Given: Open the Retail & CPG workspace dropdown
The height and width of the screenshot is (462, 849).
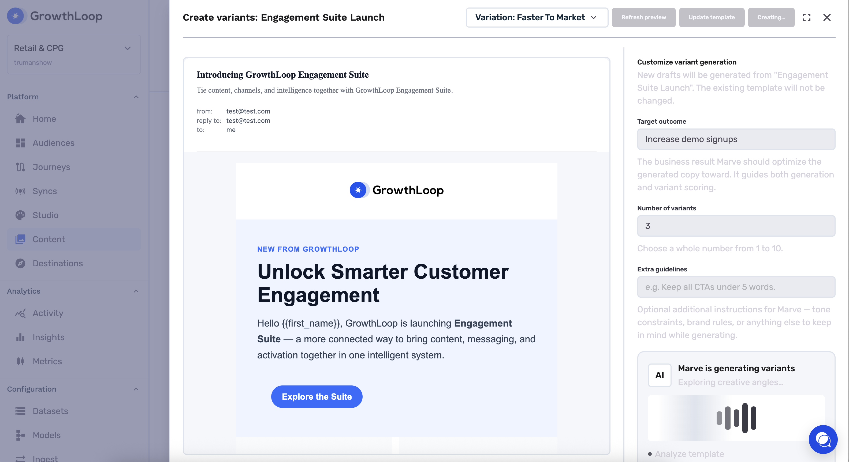Looking at the screenshot, I should 74,55.
